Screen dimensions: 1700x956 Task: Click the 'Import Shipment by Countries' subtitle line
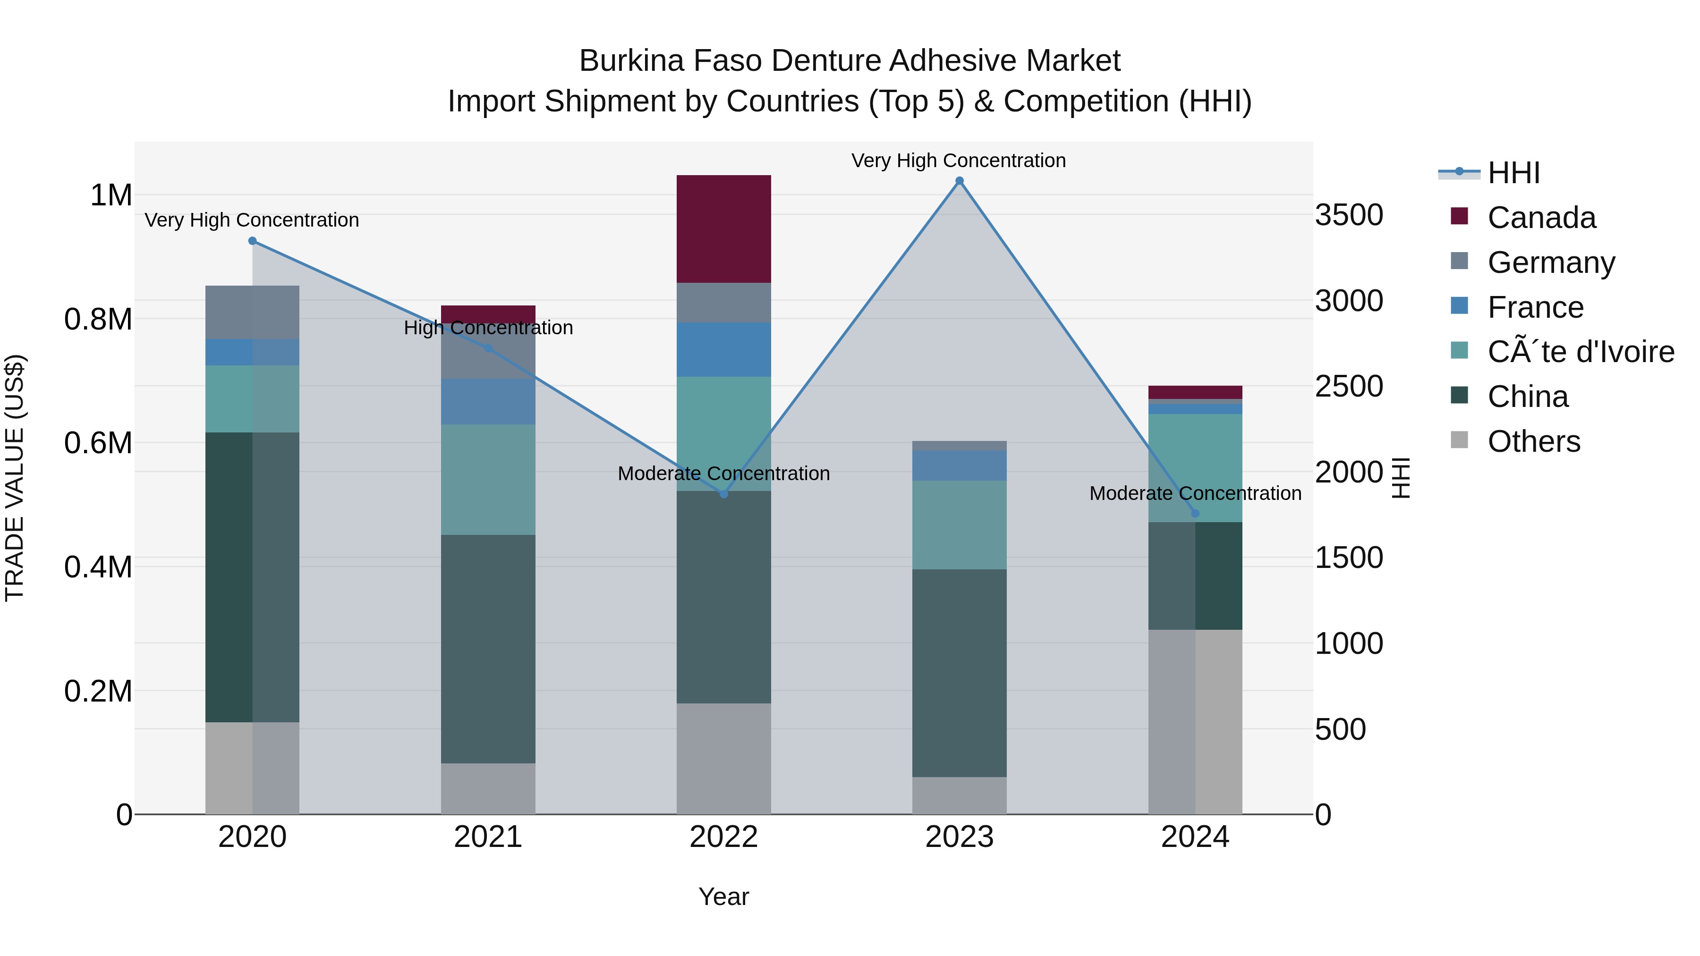pos(850,102)
